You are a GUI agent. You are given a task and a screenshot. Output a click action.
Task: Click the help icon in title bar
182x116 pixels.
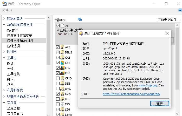(x=180, y=10)
